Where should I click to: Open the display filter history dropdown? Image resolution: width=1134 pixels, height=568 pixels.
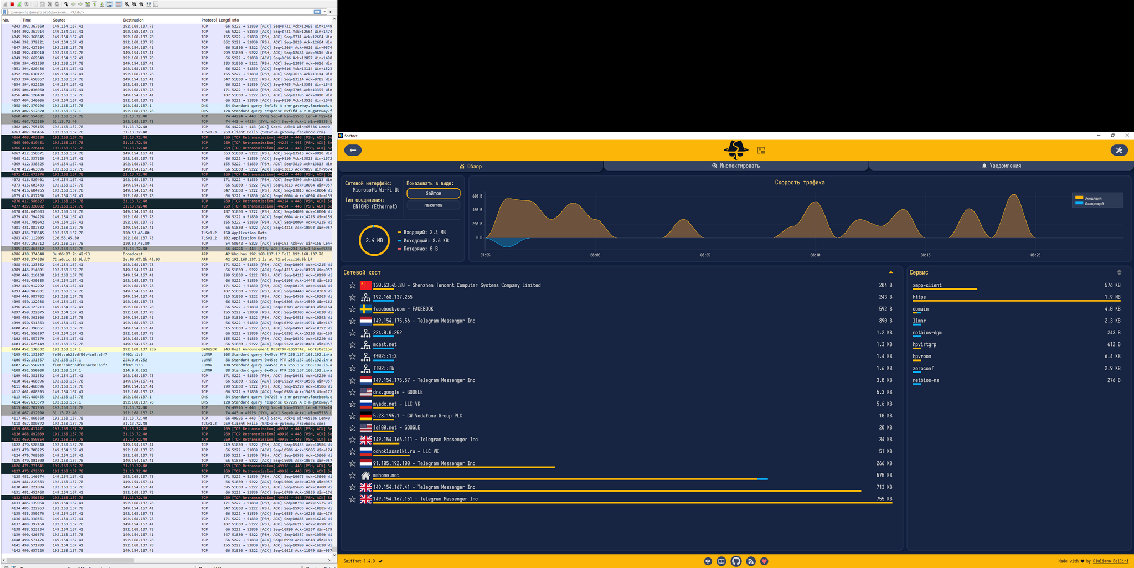(323, 12)
